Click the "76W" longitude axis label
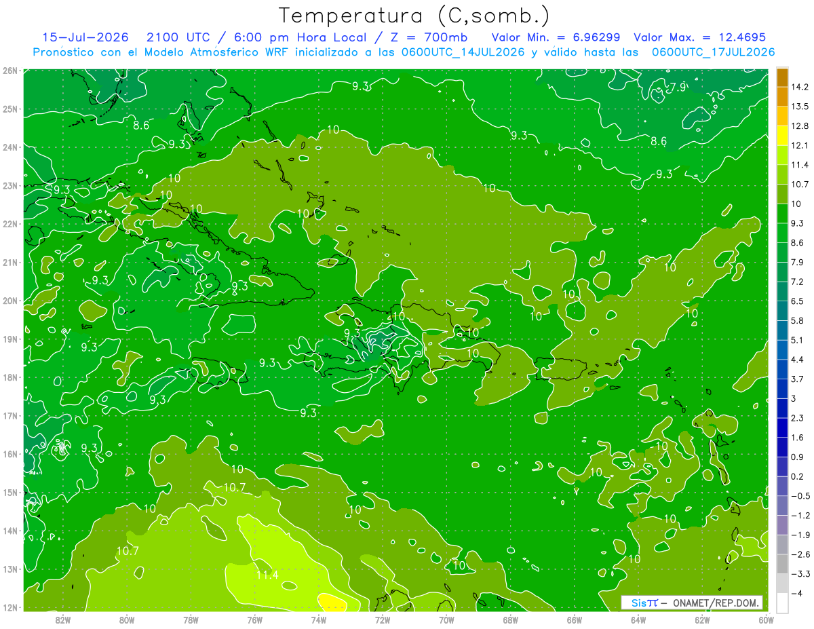The width and height of the screenshot is (814, 629). 254,620
